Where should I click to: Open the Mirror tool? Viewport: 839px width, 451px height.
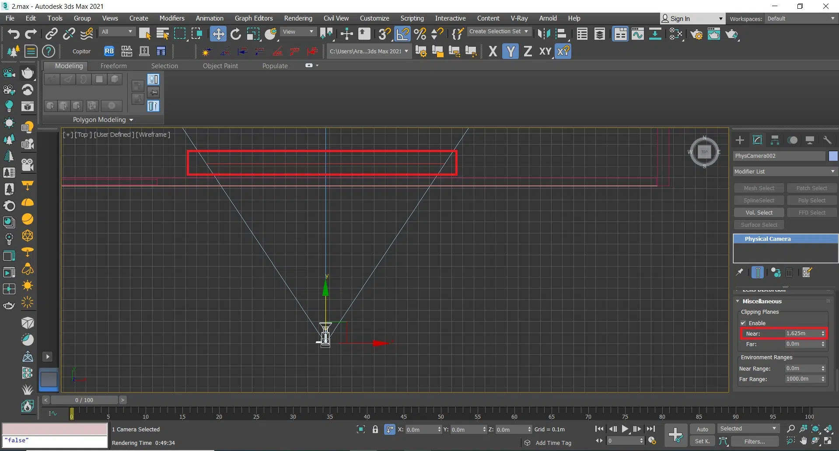(x=544, y=34)
